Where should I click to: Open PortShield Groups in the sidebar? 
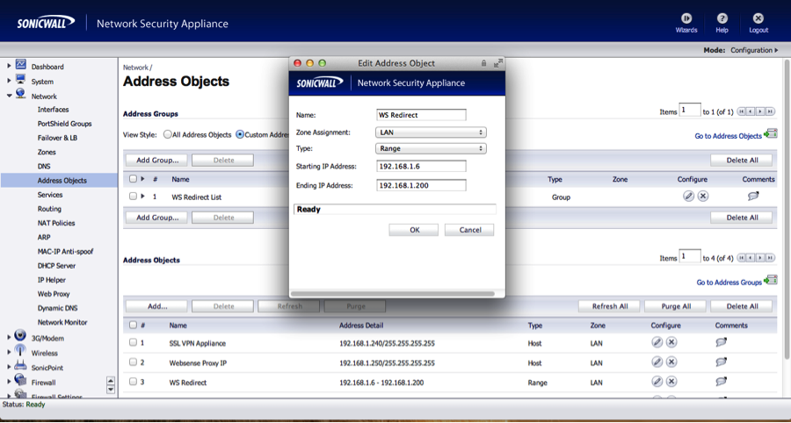point(64,124)
